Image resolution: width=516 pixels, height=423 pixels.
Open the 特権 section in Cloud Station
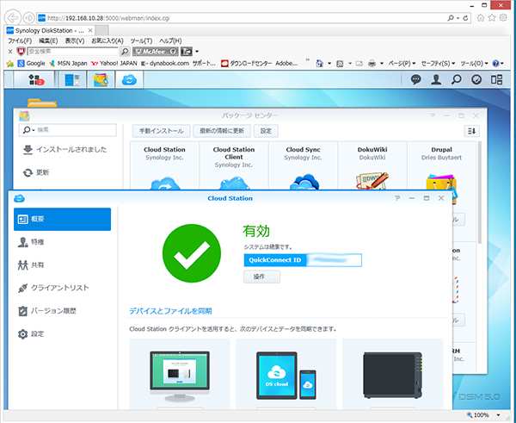point(62,242)
